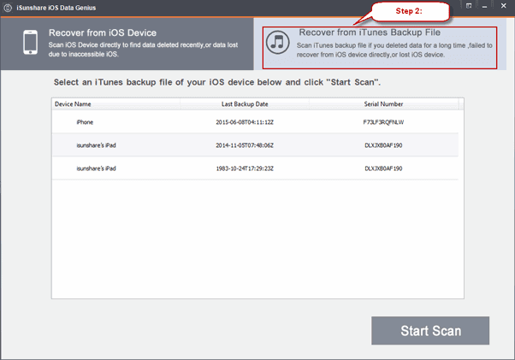Click the Start Scan button
Viewport: 515px width, 360px height.
pyautogui.click(x=430, y=330)
